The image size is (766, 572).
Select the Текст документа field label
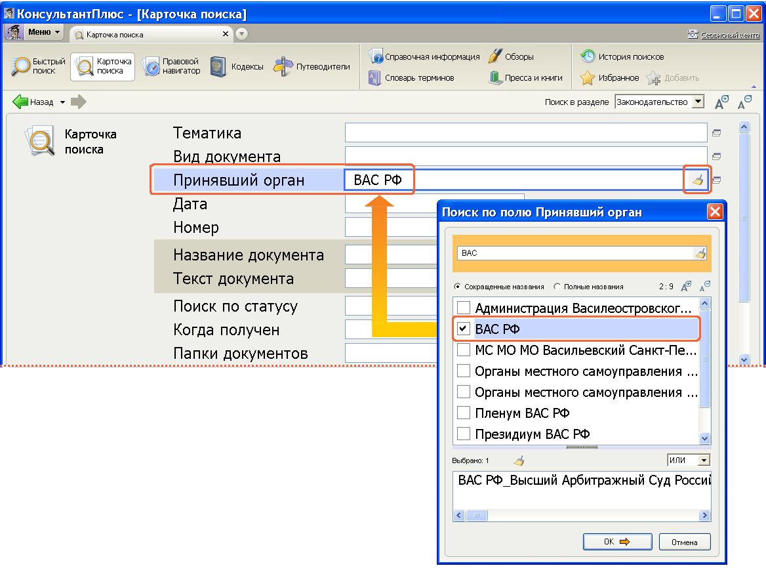click(233, 278)
